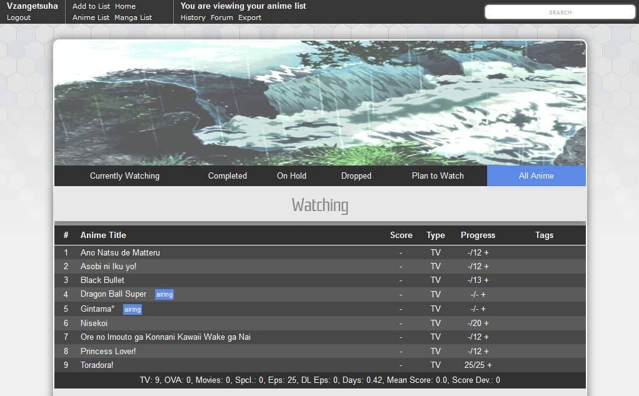Sort the list by Score column header
639x396 pixels.
coord(401,235)
